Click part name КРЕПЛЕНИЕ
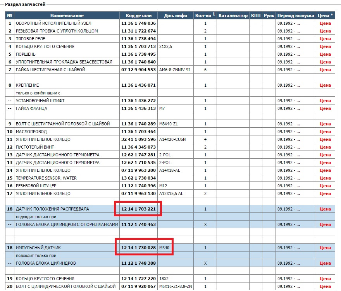This screenshot has height=291, width=341. pyautogui.click(x=27, y=86)
